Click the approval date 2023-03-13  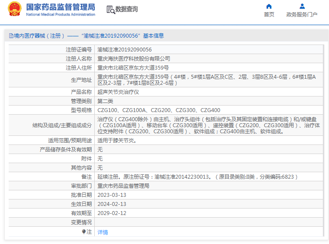(112, 195)
